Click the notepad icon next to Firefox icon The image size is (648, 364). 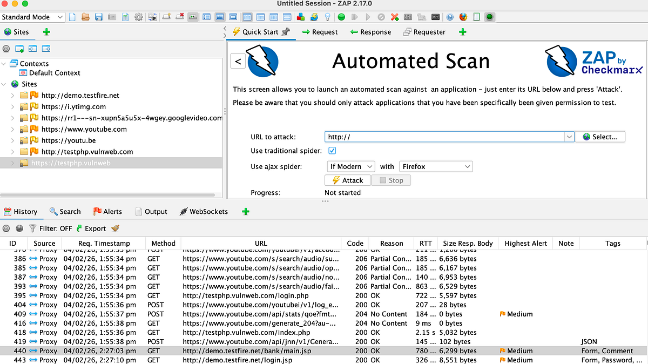tap(476, 17)
